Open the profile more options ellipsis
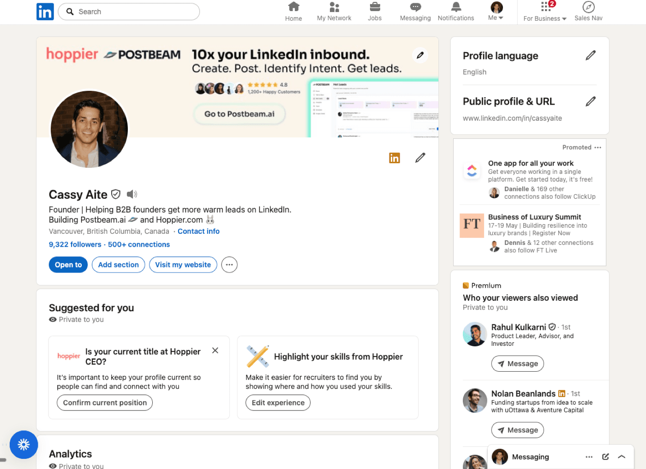The height and width of the screenshot is (469, 646). tap(229, 265)
